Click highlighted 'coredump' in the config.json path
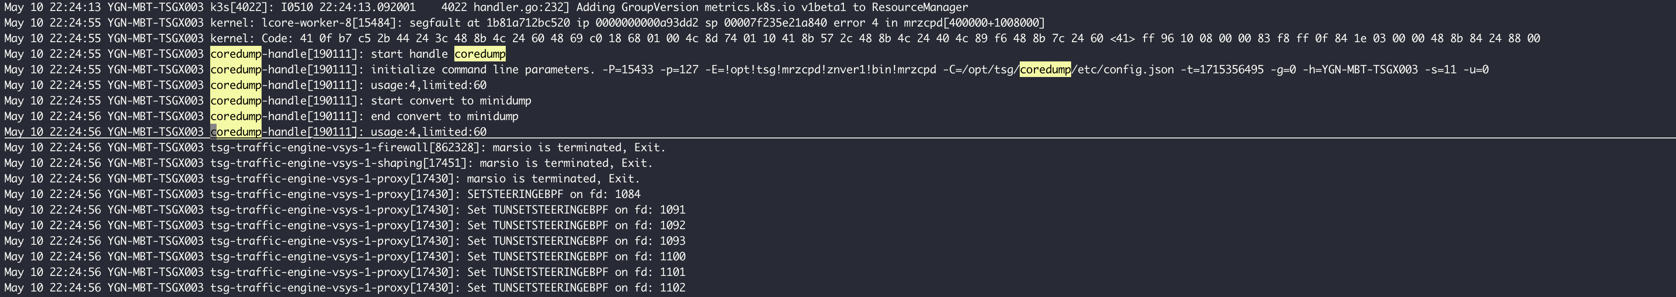This screenshot has width=1676, height=297. (x=1044, y=70)
